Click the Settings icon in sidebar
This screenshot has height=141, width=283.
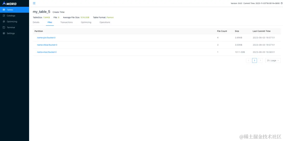click(x=4, y=33)
